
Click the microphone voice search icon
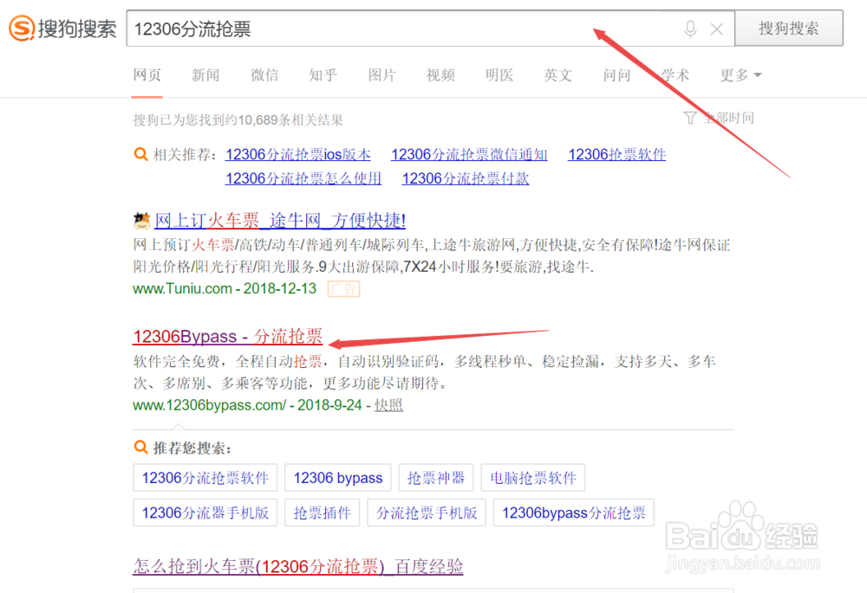click(689, 29)
